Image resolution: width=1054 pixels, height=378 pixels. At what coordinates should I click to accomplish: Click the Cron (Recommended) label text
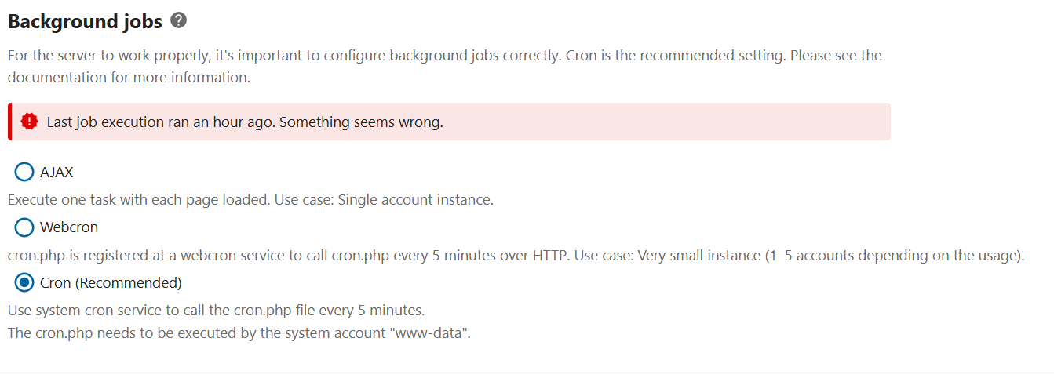[x=111, y=282]
